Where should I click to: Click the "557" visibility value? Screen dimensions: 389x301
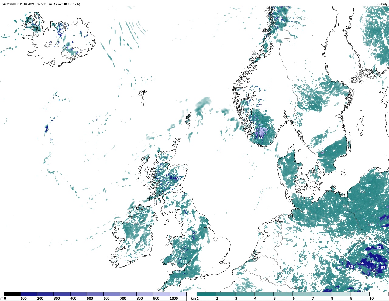pos(379,177)
